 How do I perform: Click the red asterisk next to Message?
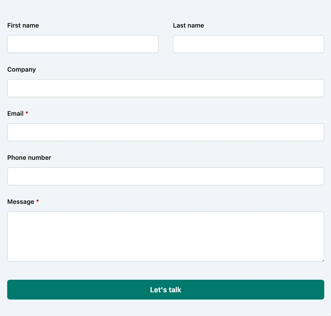[37, 201]
